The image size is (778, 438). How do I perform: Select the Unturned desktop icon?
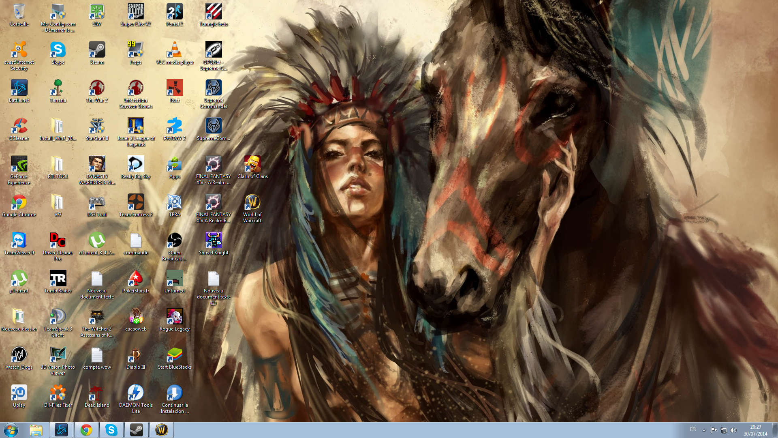[175, 282]
